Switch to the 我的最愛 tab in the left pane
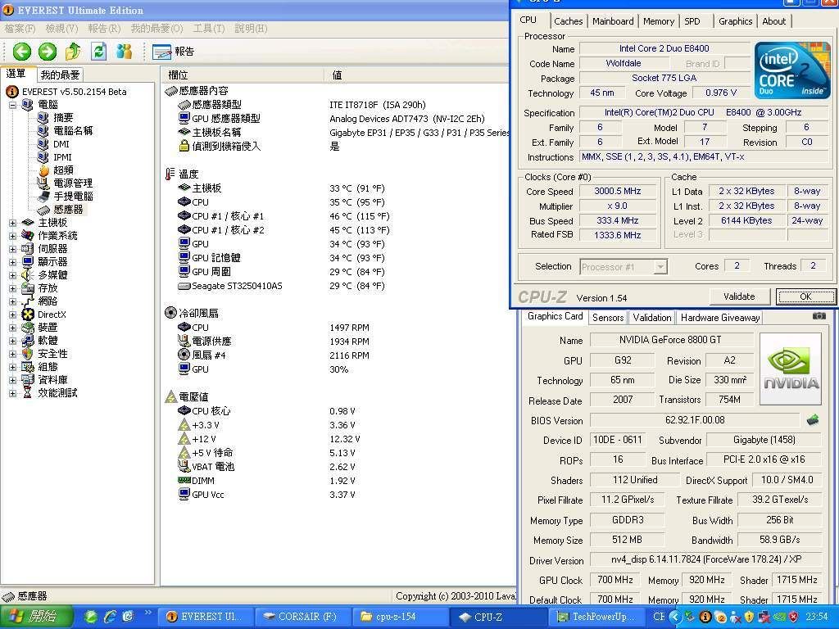 click(x=61, y=75)
